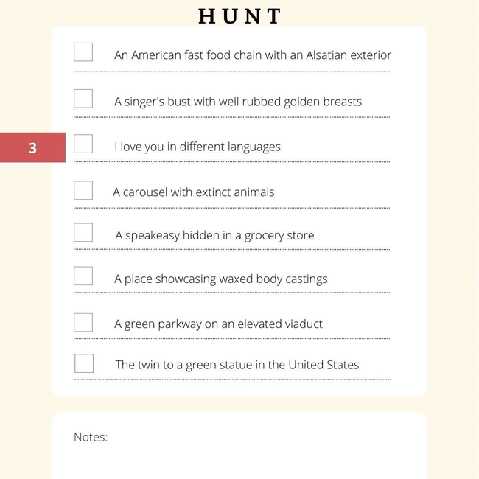
Task: Tick the green parkway on elevated viaduct checkbox
Action: pyautogui.click(x=83, y=322)
